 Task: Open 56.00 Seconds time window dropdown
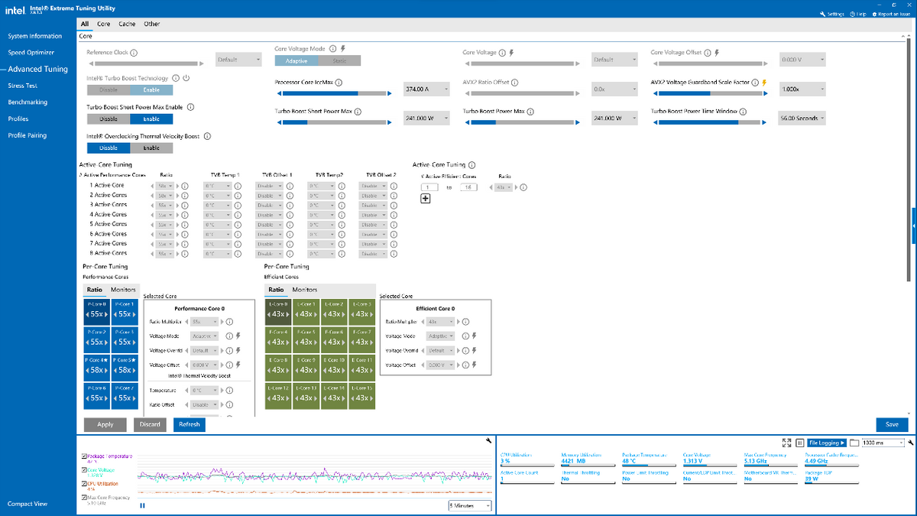tap(802, 118)
